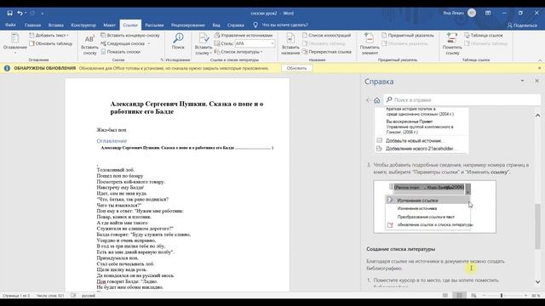Click the Создание списка литературы heading
Viewport: 545px width, 306px height.
[400, 249]
